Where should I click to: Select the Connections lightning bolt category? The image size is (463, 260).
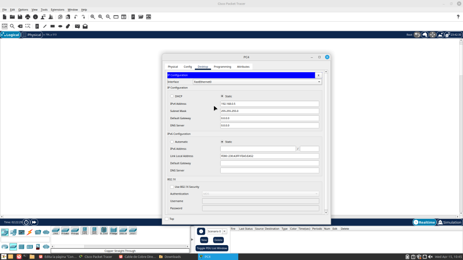coord(30,232)
